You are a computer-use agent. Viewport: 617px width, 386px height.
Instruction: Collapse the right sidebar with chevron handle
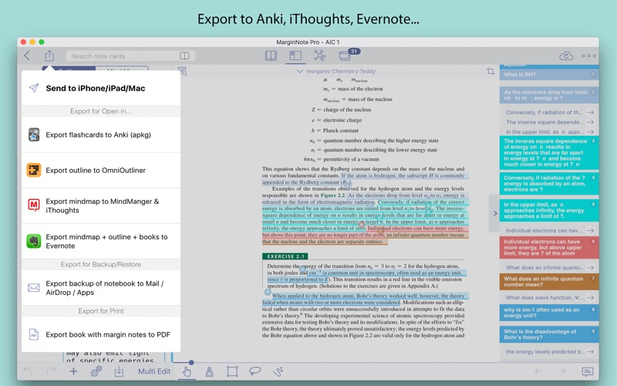click(x=494, y=213)
